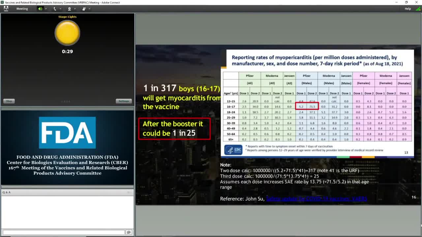This screenshot has height=237, width=422.
Task: Click the Adobe logo icon
Action: pos(6,9)
